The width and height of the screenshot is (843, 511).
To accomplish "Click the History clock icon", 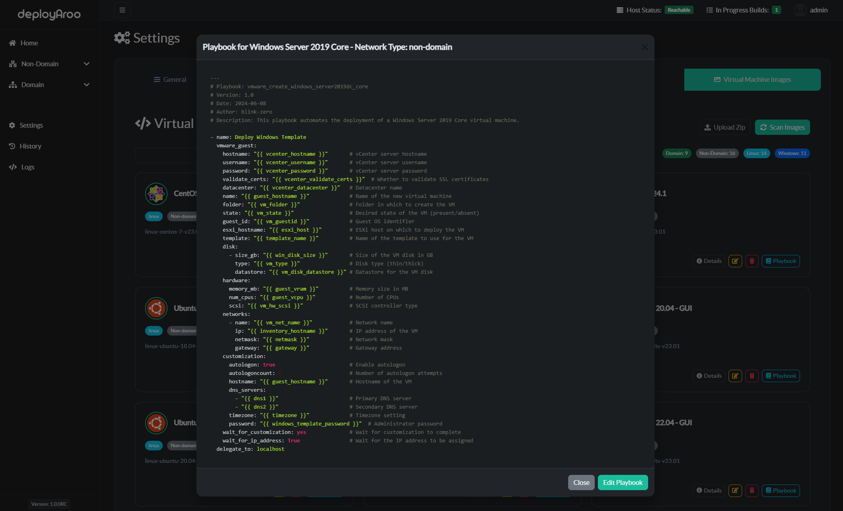I will [x=12, y=146].
